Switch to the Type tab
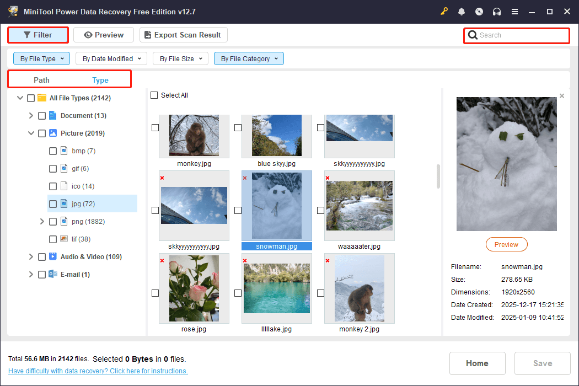This screenshot has width=579, height=386. coord(100,80)
